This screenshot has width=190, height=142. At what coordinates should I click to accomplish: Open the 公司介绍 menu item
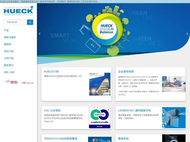click(x=9, y=58)
